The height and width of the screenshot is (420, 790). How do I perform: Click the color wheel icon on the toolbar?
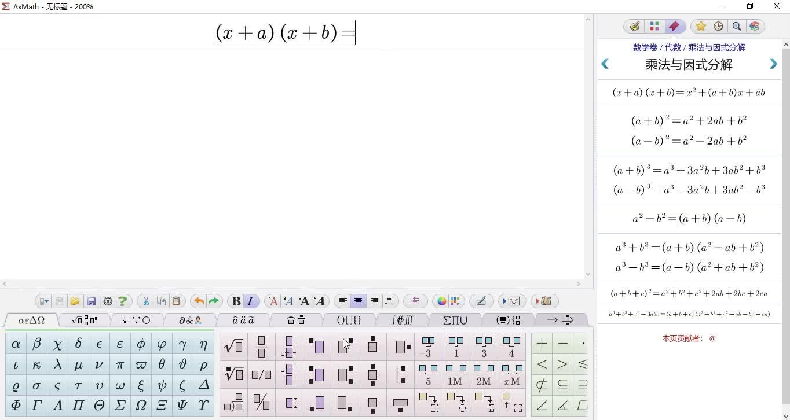tap(441, 301)
